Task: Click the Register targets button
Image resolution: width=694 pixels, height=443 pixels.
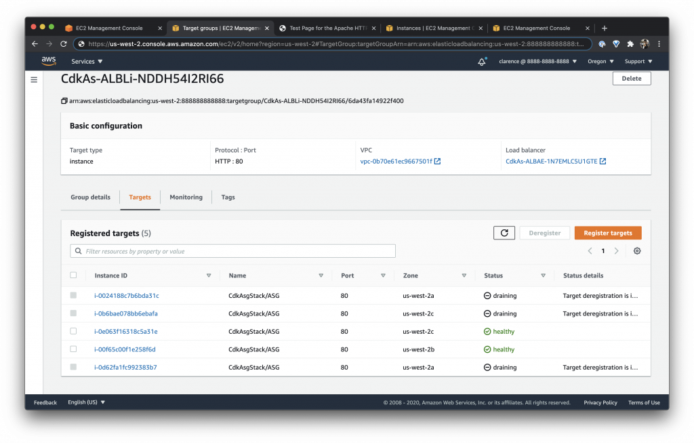Action: [x=608, y=233]
